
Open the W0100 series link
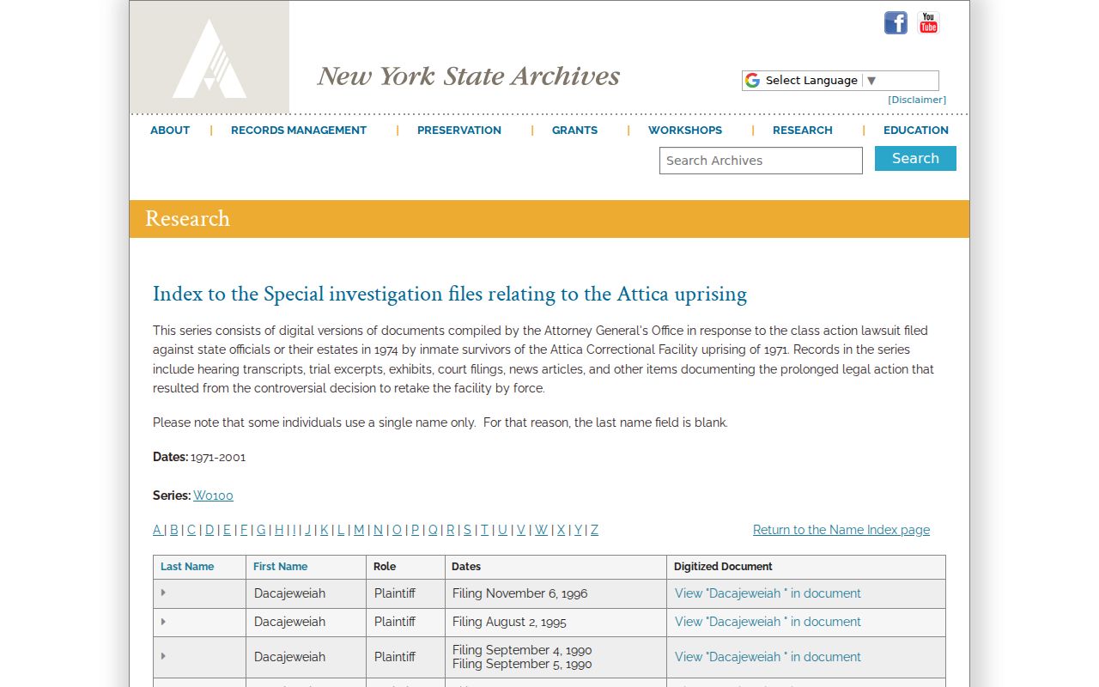coord(213,495)
